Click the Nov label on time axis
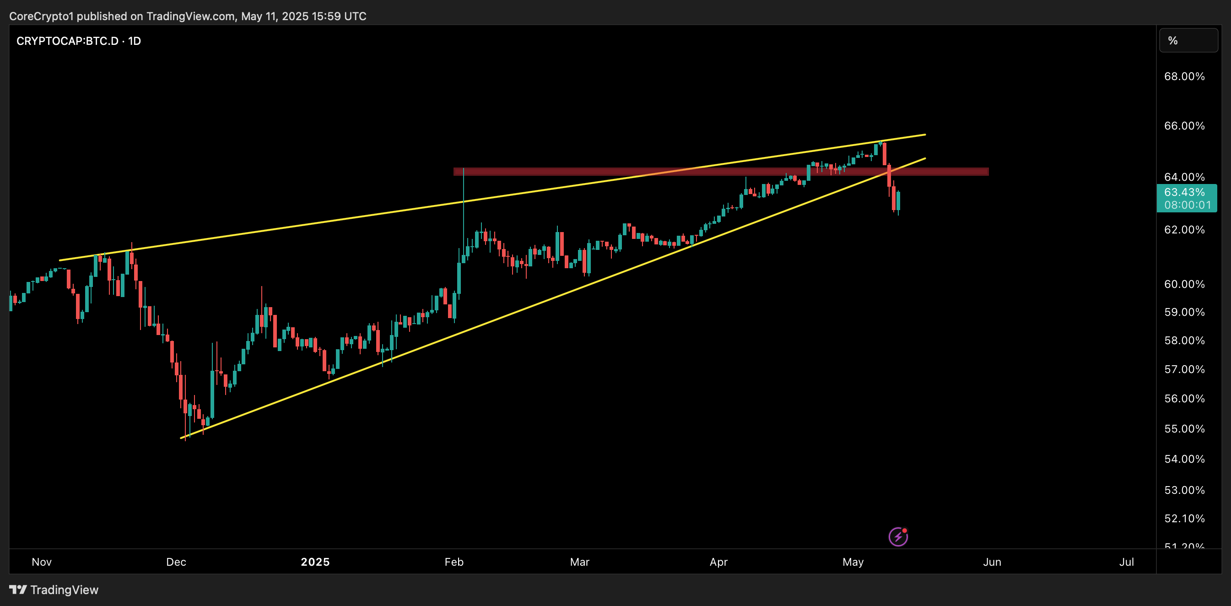This screenshot has width=1231, height=606. (42, 562)
